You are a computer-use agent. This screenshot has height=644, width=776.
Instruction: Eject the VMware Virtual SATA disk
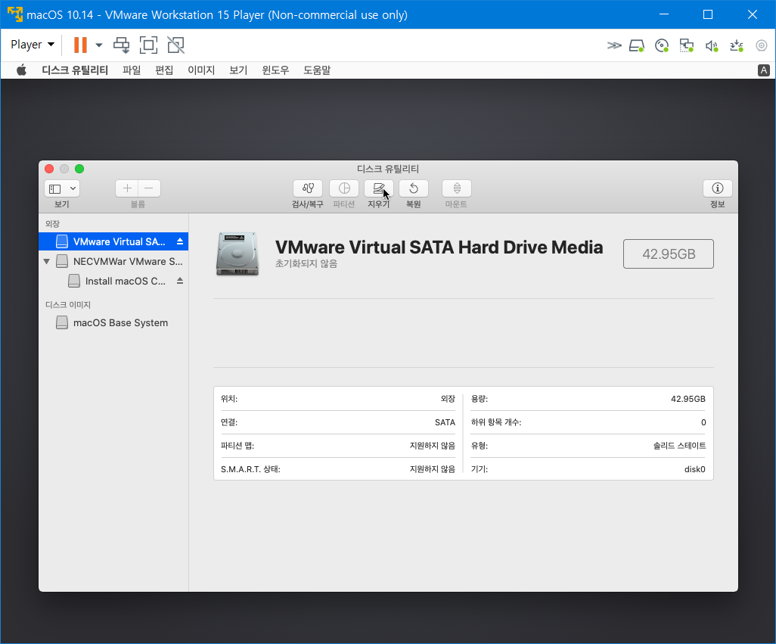tap(180, 241)
